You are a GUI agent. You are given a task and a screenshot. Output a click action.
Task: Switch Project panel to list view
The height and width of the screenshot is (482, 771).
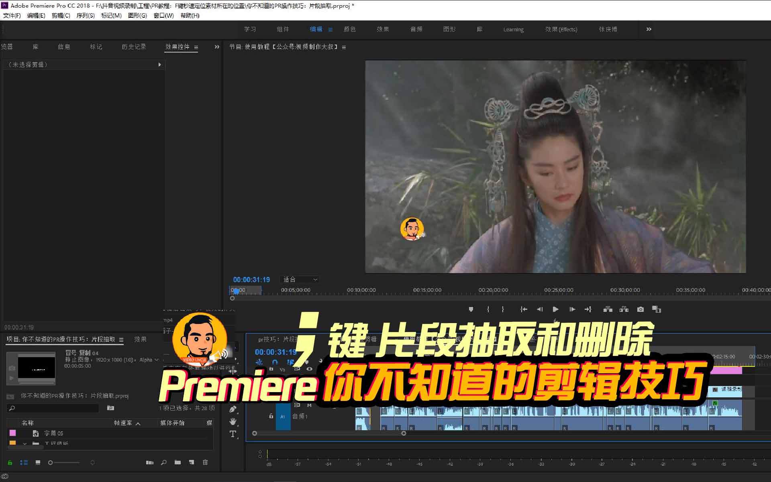24,462
